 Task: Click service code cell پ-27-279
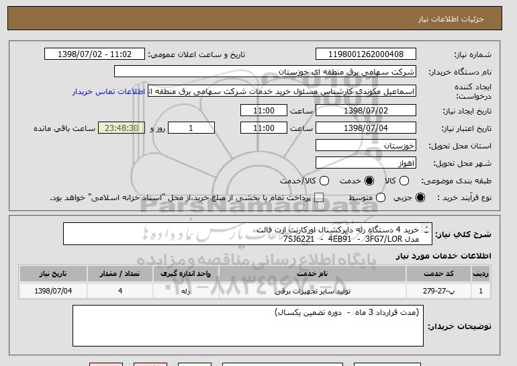(438, 291)
